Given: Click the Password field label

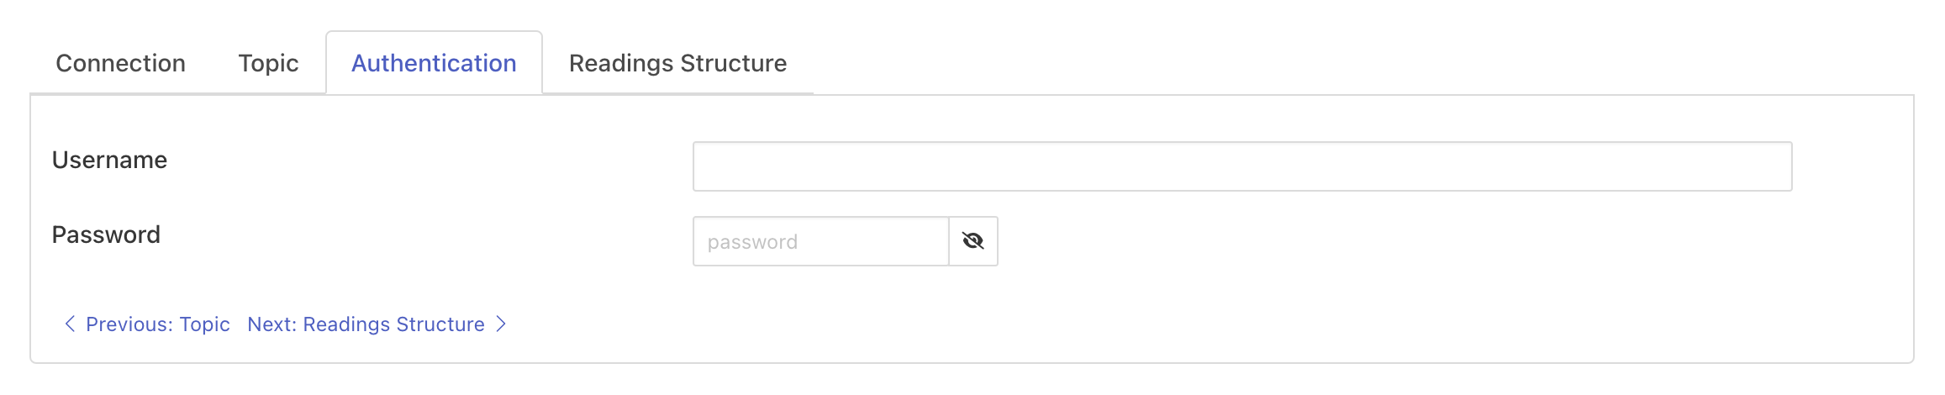Looking at the screenshot, I should (106, 234).
